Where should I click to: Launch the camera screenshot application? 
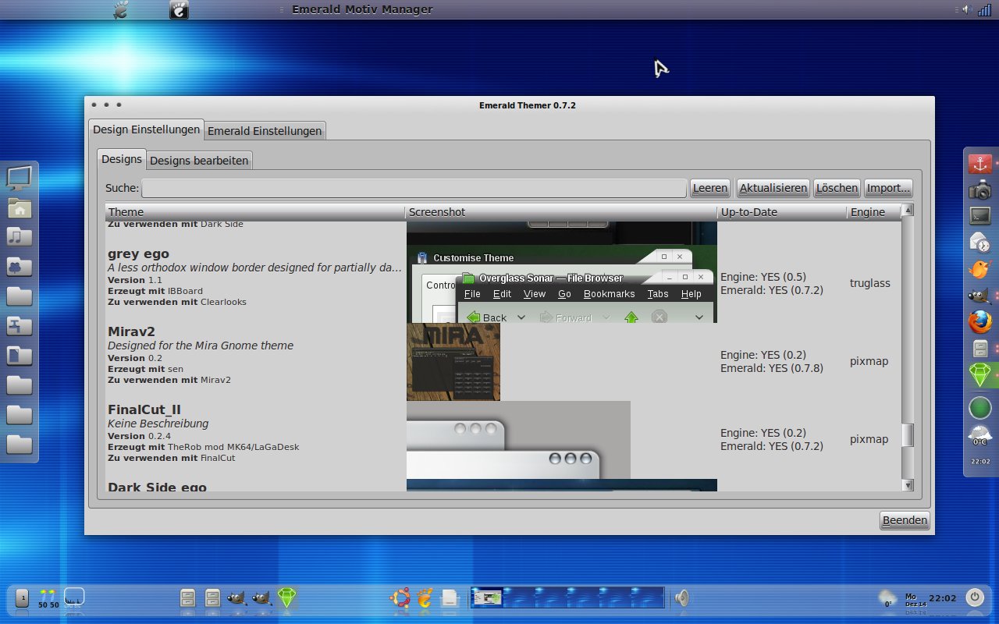point(980,190)
